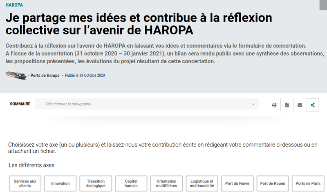Toggle the 'Port de Rouen' axis
This screenshot has height=194, width=327.
point(273,183)
